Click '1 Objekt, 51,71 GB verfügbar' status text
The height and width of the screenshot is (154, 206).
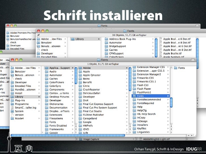coord(103,64)
